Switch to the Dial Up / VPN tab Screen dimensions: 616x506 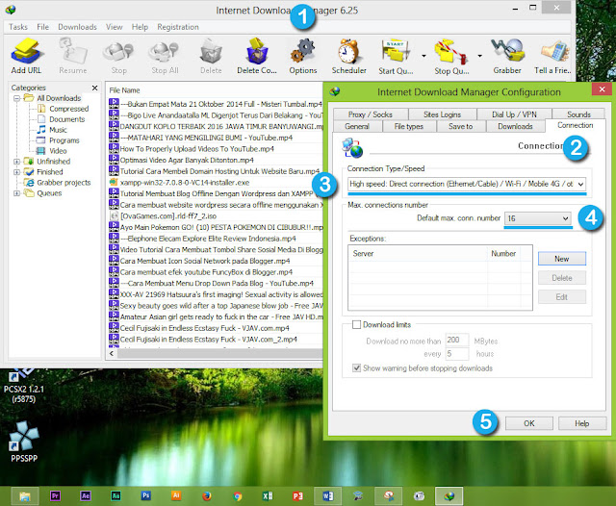(x=514, y=114)
